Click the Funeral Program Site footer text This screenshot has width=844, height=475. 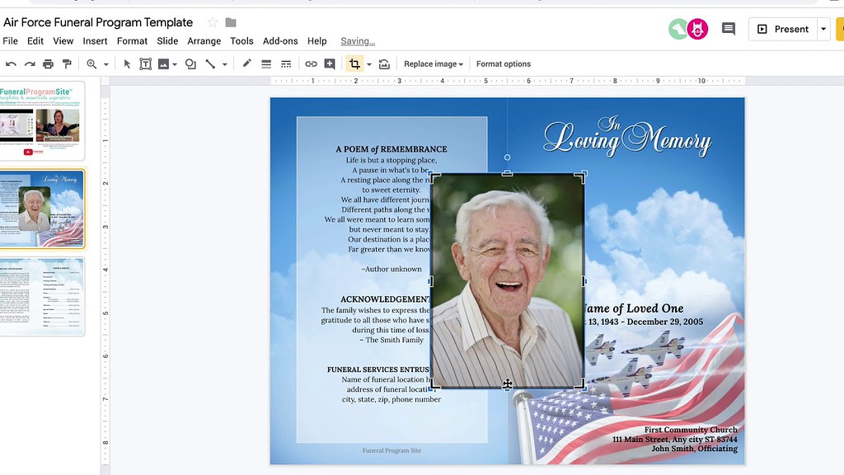(x=392, y=450)
